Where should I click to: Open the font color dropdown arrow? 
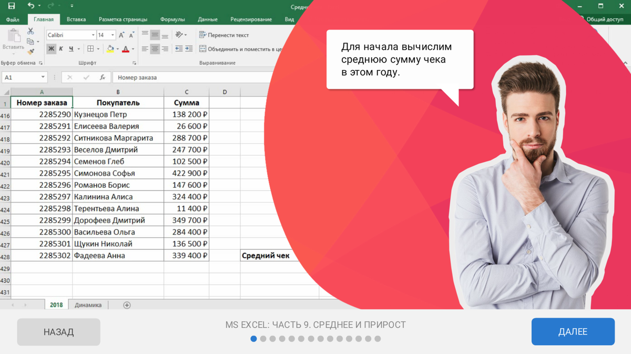133,49
